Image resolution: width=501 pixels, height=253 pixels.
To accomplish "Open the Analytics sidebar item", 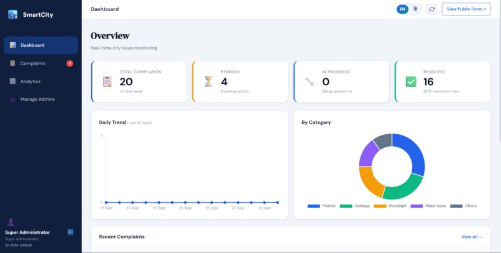I will click(41, 81).
